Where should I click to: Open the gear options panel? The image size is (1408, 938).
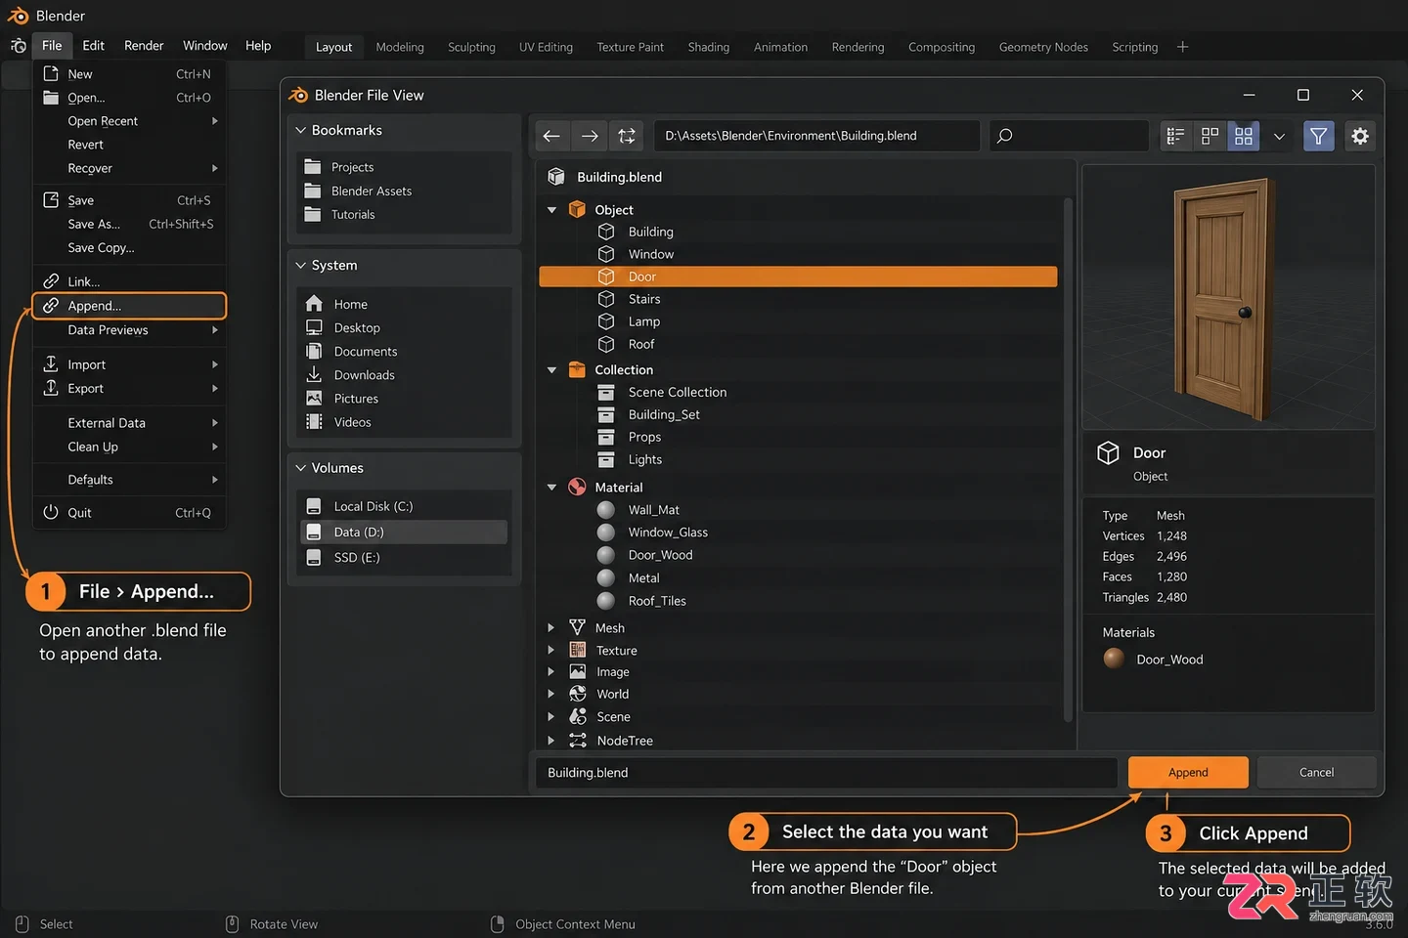(1360, 136)
